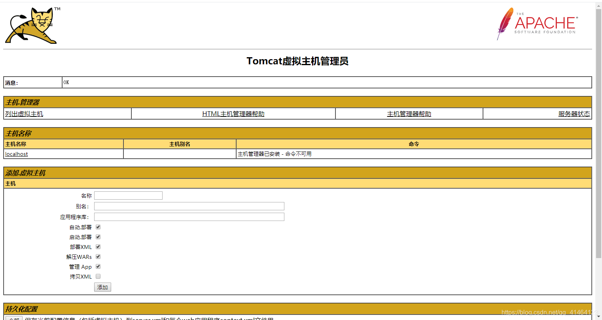The width and height of the screenshot is (602, 320).
Task: Enable the 拷贝XML checkbox
Action: pos(98,276)
